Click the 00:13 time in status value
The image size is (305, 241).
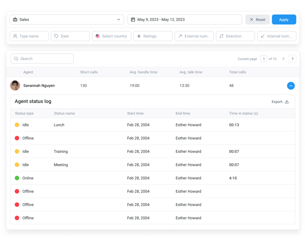234,125
